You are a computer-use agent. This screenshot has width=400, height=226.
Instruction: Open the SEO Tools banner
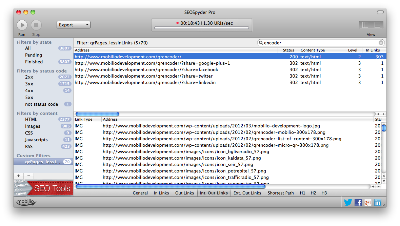[x=43, y=188]
